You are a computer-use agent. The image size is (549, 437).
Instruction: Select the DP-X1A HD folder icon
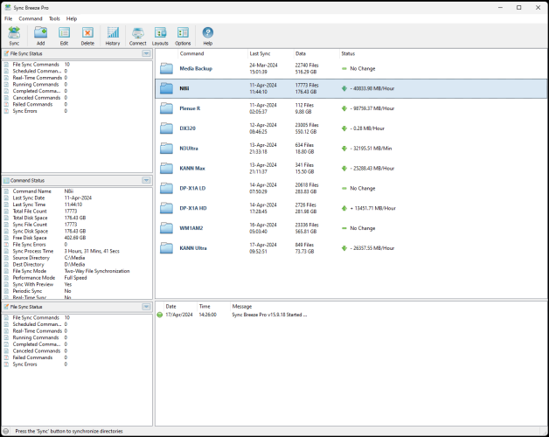pyautogui.click(x=166, y=208)
